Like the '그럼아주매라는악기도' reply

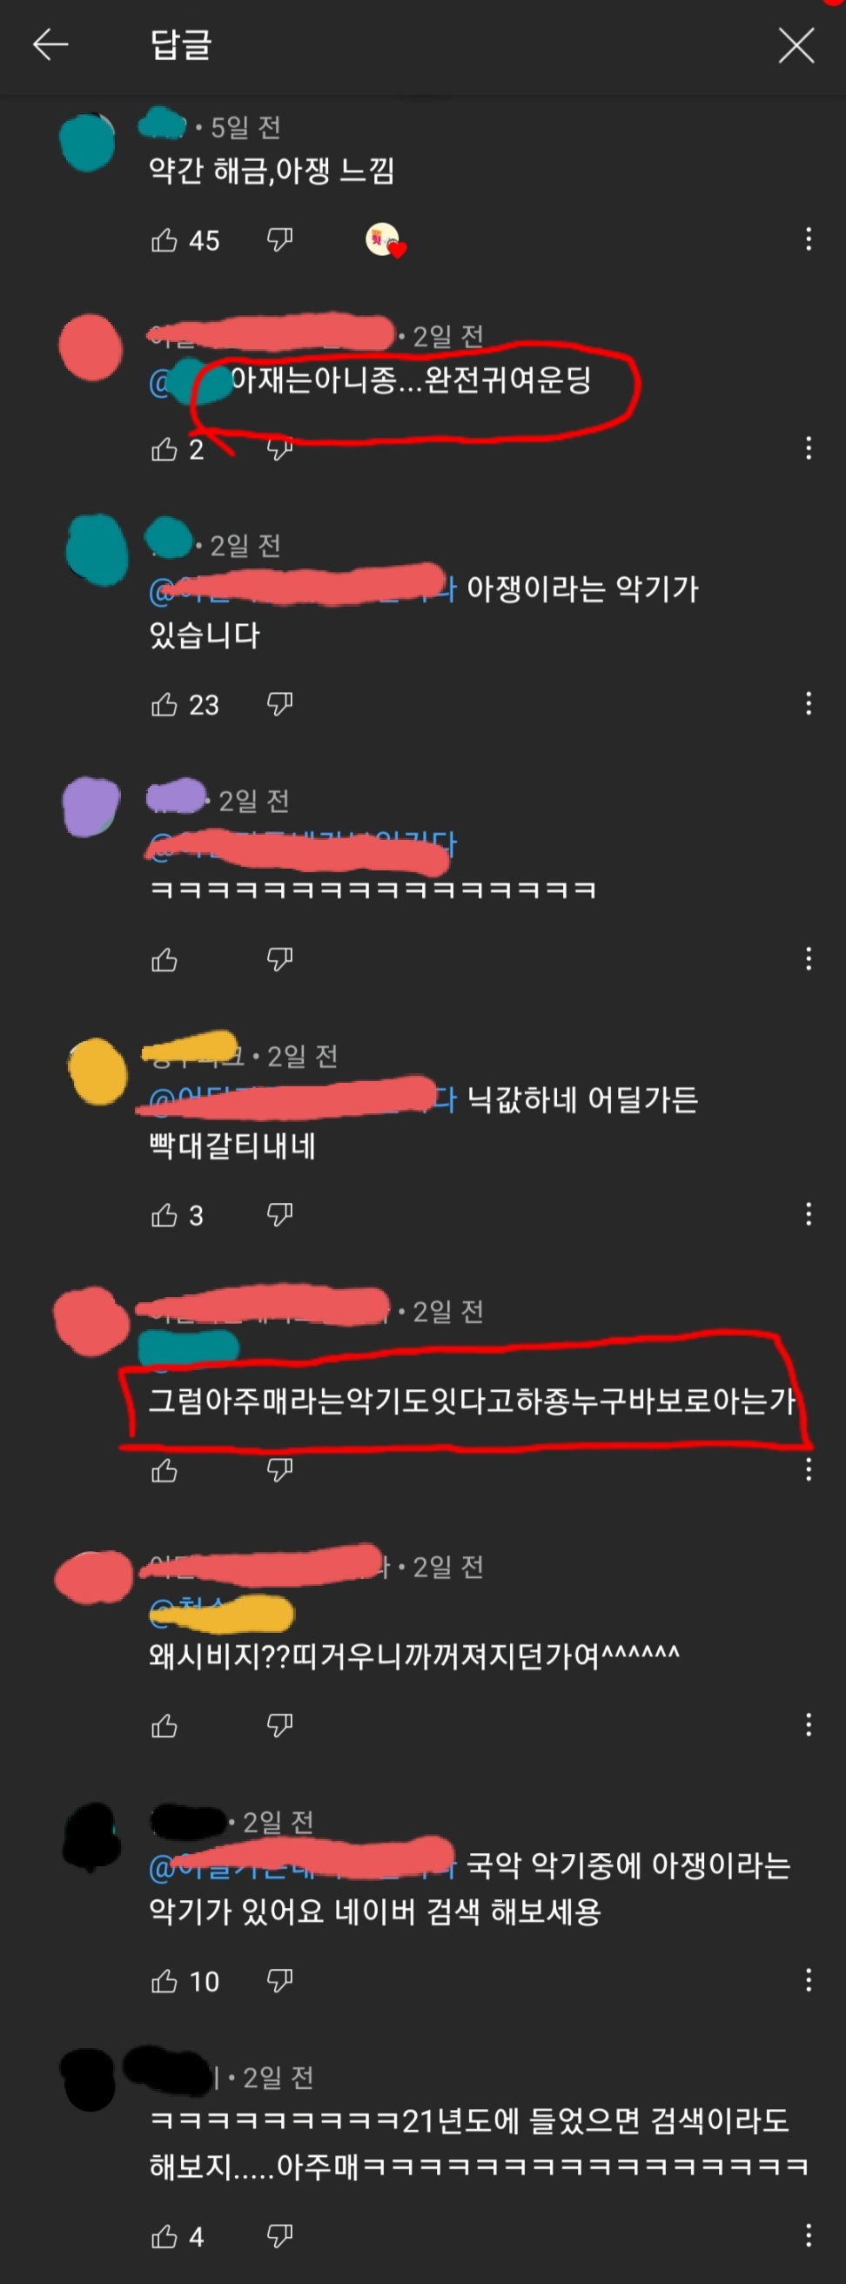(164, 1471)
